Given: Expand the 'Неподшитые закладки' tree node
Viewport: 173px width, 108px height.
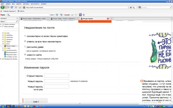Looking at the screenshot, I should 1,59.
